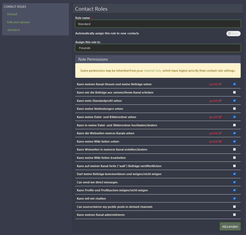Click the 'geerbt' icon for Datei- und Bilderordner sehen
This screenshot has height=235, width=246.
tap(220, 117)
